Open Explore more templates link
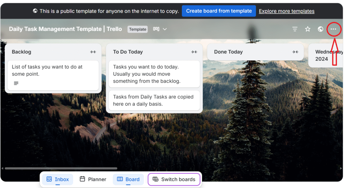345x188 pixels. pos(286,11)
